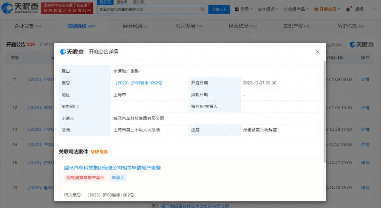
Task: Click 相关案号 (2023)沪03破申1062号 text
Action: pyautogui.click(x=99, y=195)
